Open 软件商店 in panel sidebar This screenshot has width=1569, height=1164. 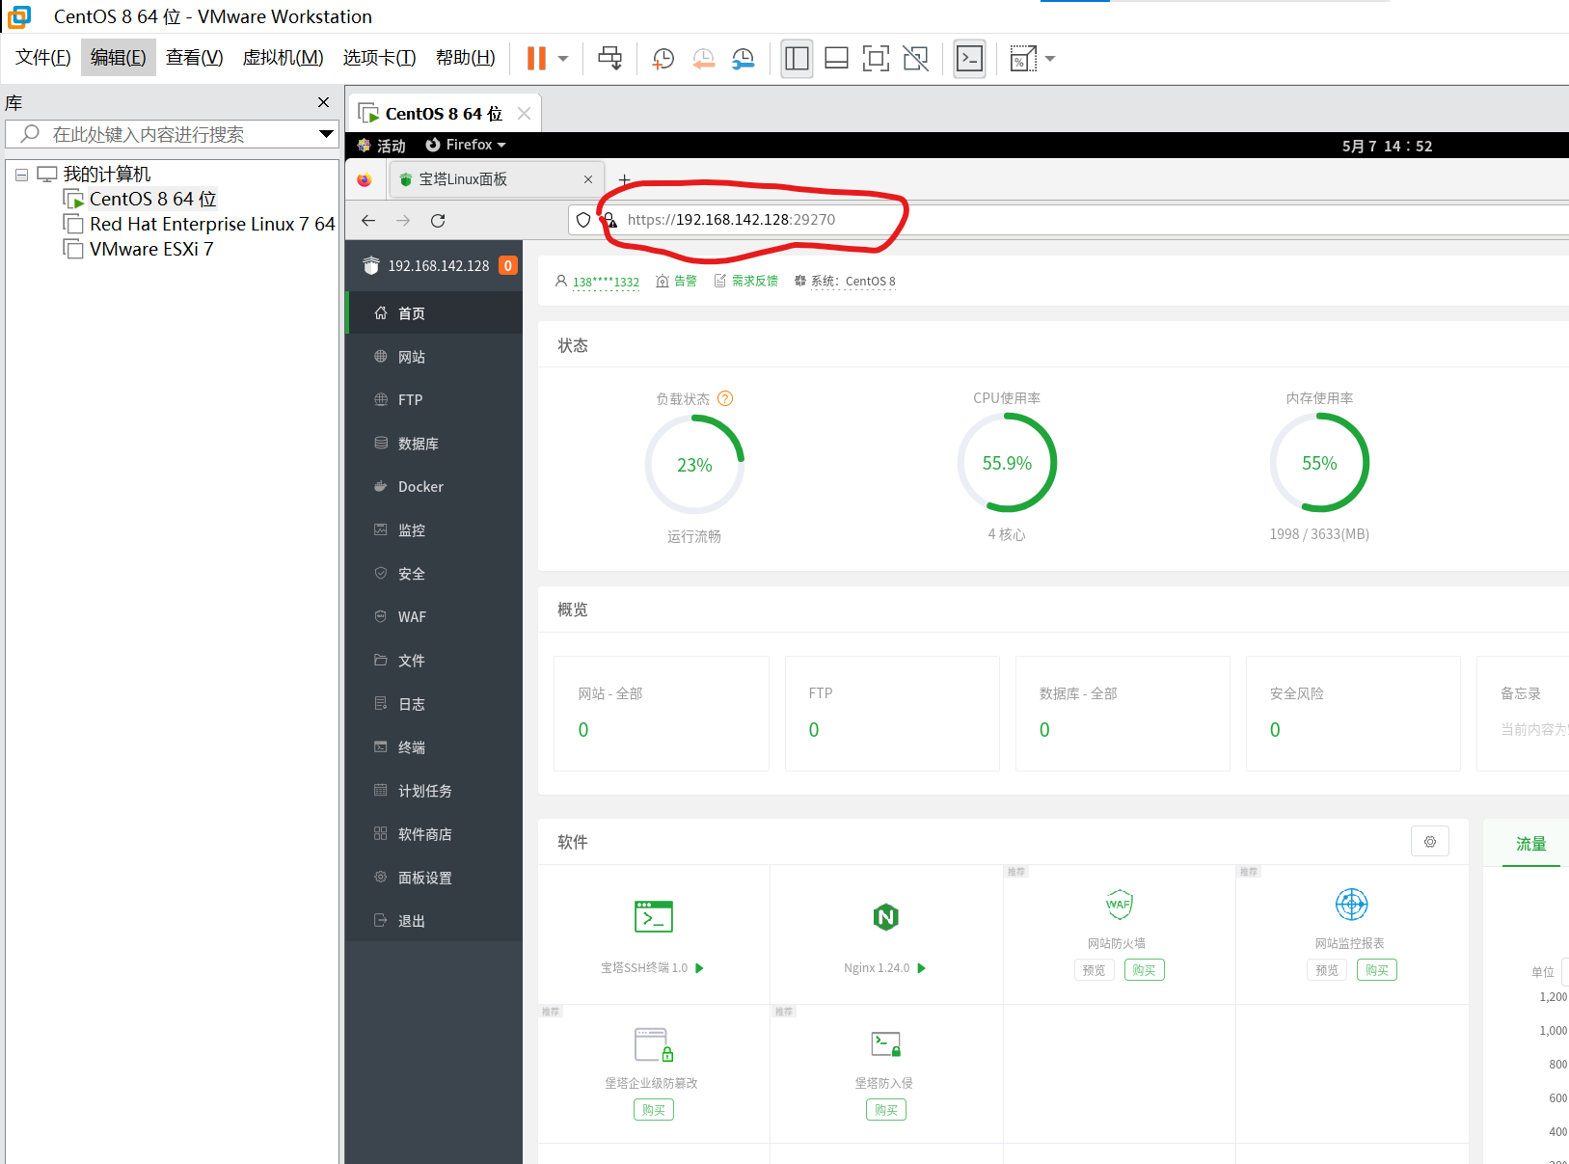click(434, 834)
